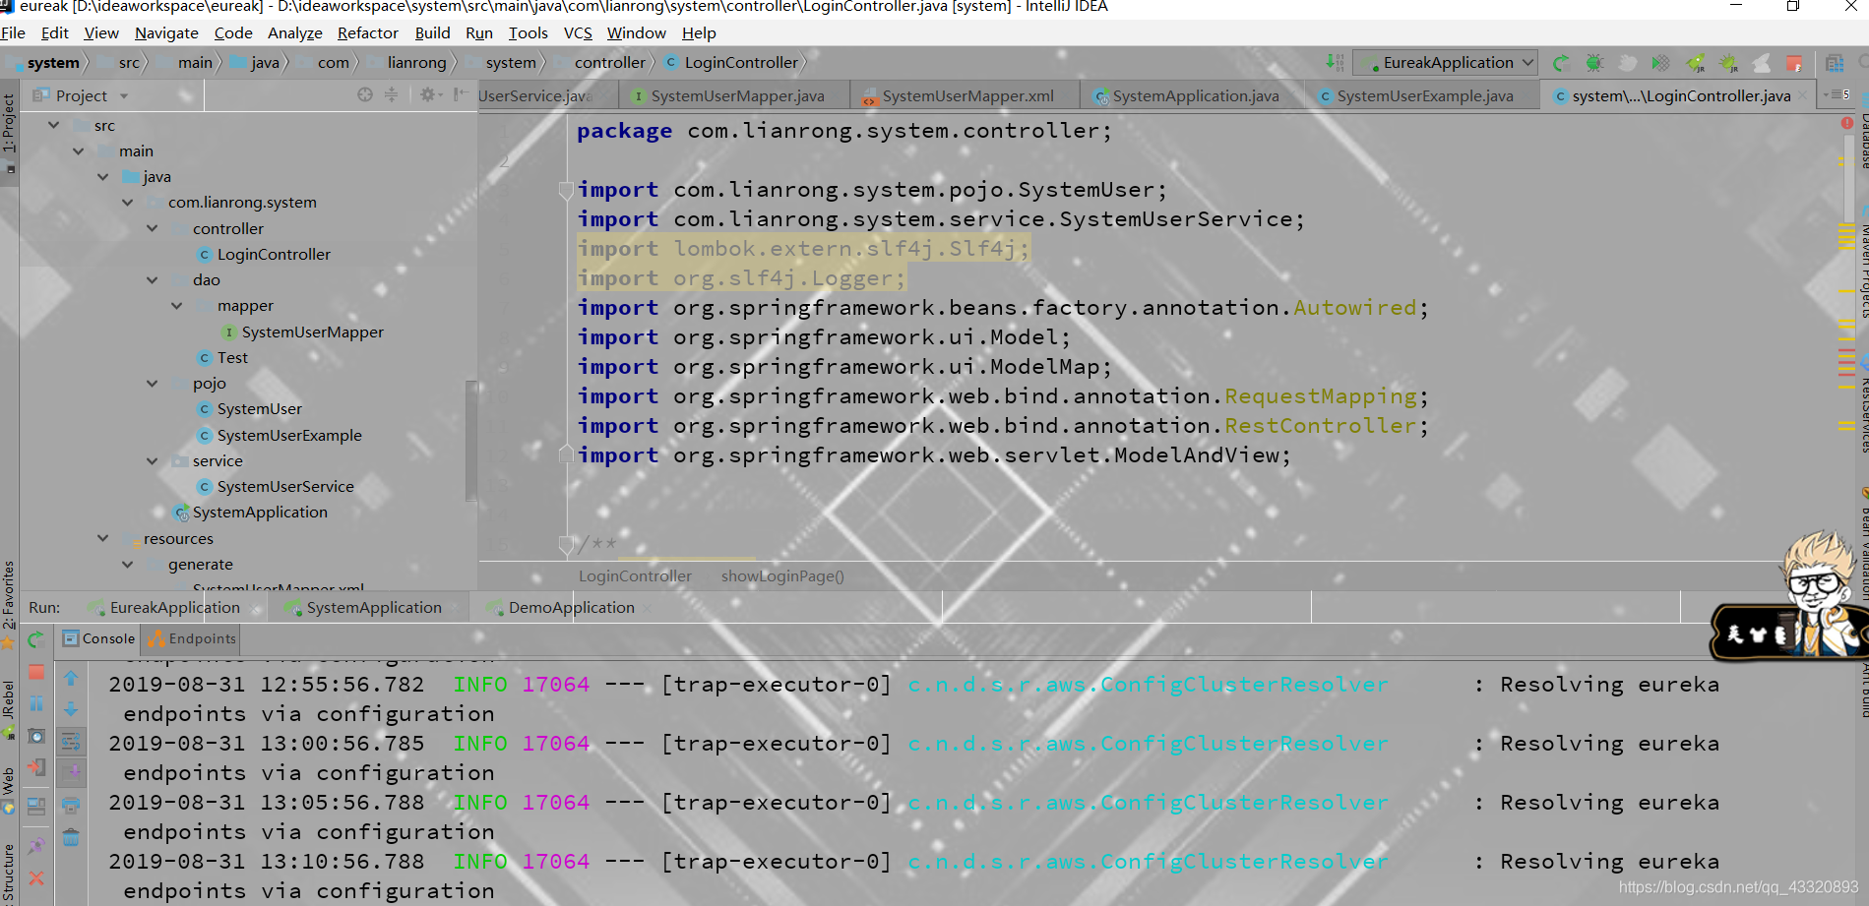This screenshot has width=1869, height=906.
Task: Collapse the pojo package node
Action: (x=153, y=384)
